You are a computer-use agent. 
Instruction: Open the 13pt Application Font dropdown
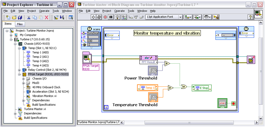point(164,17)
